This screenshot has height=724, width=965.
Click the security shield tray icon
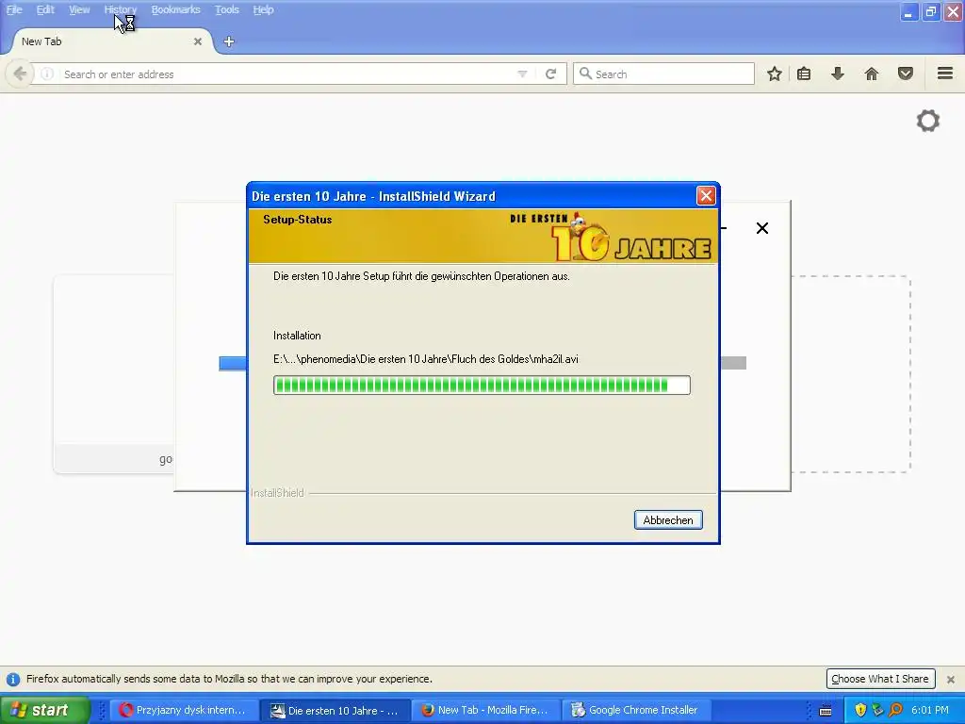860,710
